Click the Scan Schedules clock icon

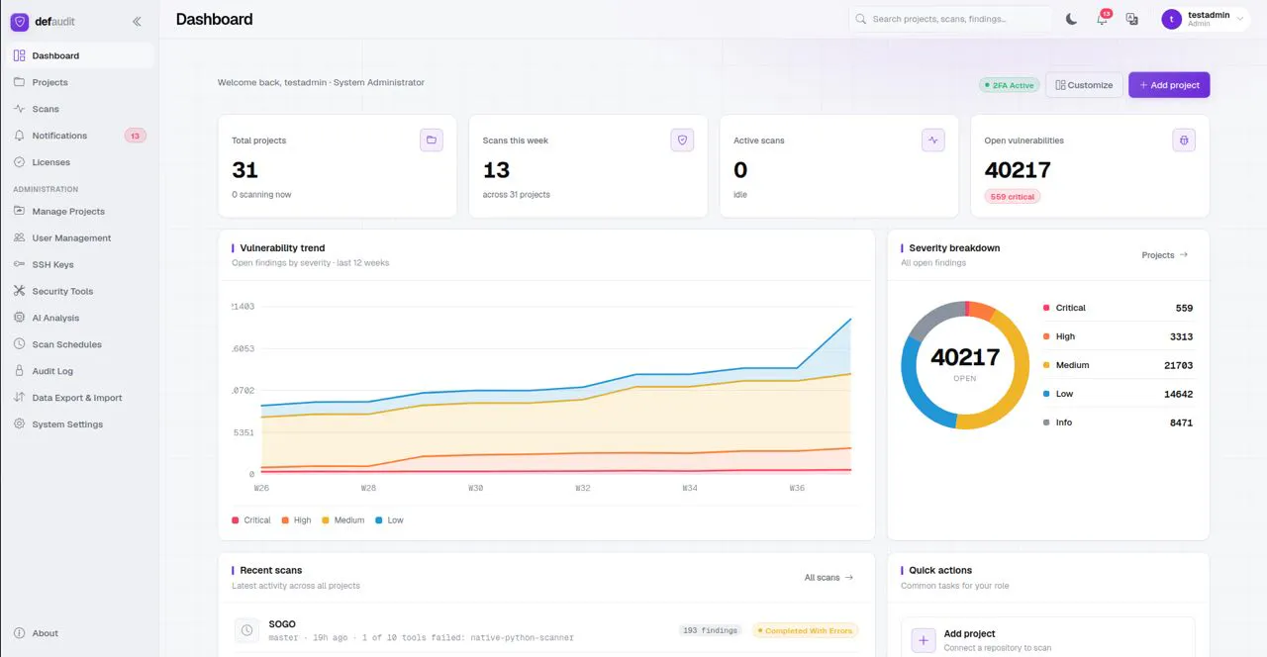click(20, 344)
